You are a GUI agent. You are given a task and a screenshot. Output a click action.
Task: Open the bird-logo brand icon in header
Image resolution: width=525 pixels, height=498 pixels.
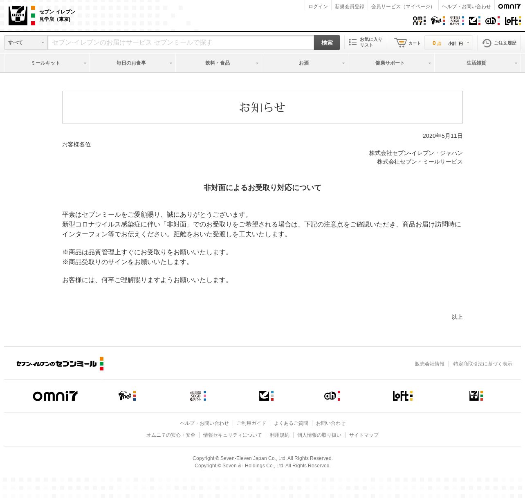click(475, 20)
